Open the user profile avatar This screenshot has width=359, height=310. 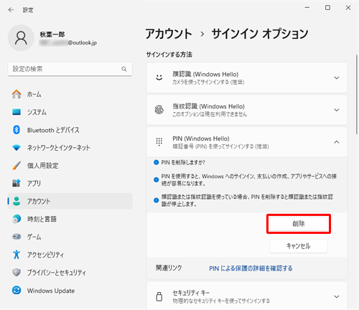(x=21, y=38)
